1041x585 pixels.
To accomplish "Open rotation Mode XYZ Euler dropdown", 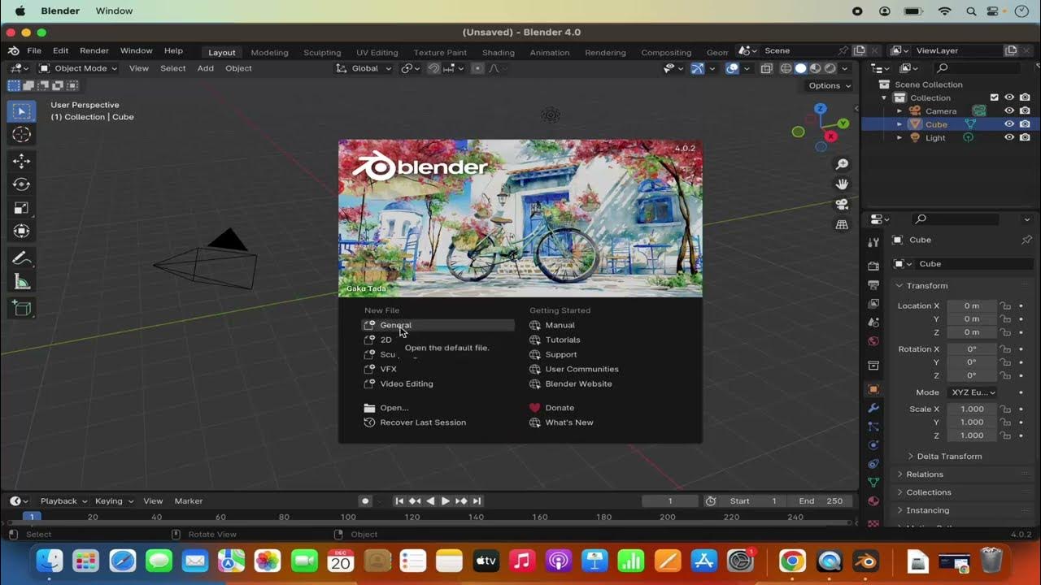I will coord(972,392).
